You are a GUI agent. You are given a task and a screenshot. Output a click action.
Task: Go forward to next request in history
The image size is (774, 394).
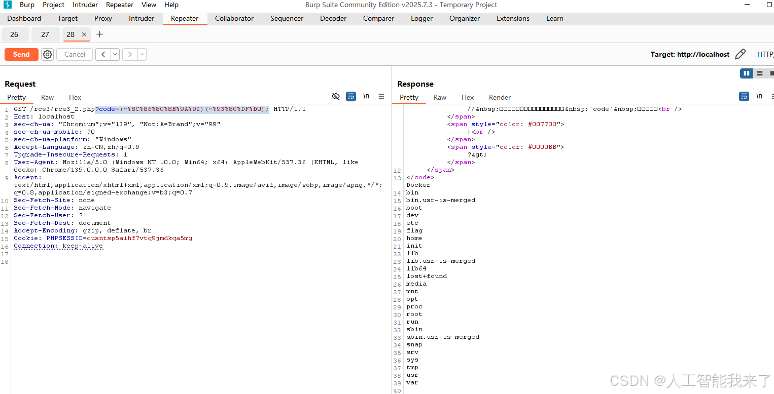[130, 54]
